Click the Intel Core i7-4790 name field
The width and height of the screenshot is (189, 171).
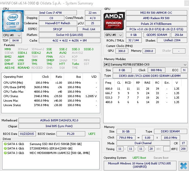pos(51,13)
